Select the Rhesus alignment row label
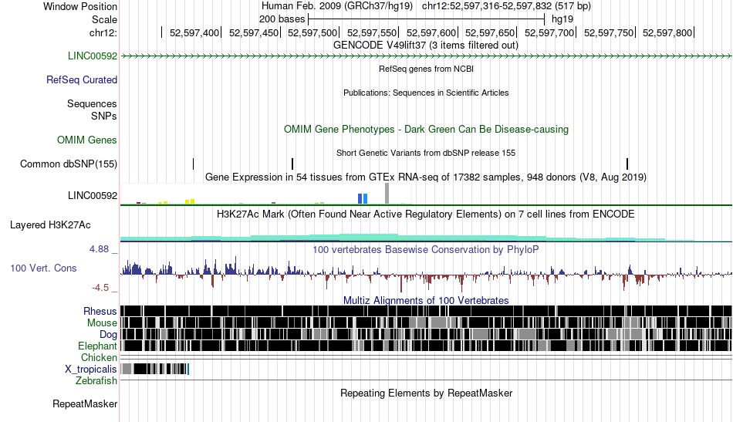 pos(100,311)
